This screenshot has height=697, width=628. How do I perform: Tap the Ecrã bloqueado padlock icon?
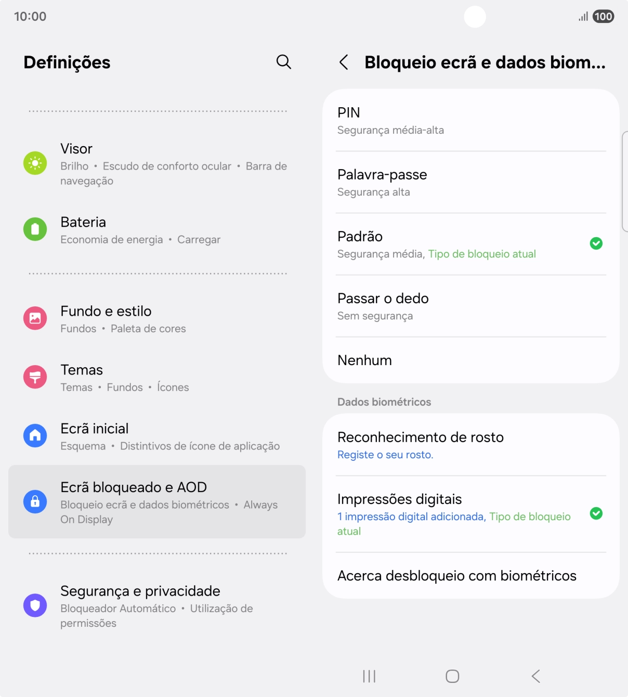pos(35,501)
